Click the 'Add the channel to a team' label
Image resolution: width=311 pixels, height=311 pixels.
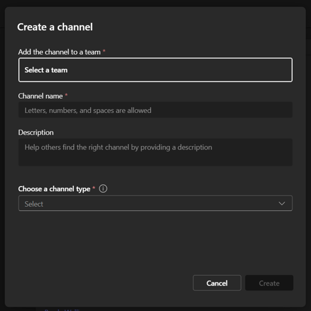[59, 52]
